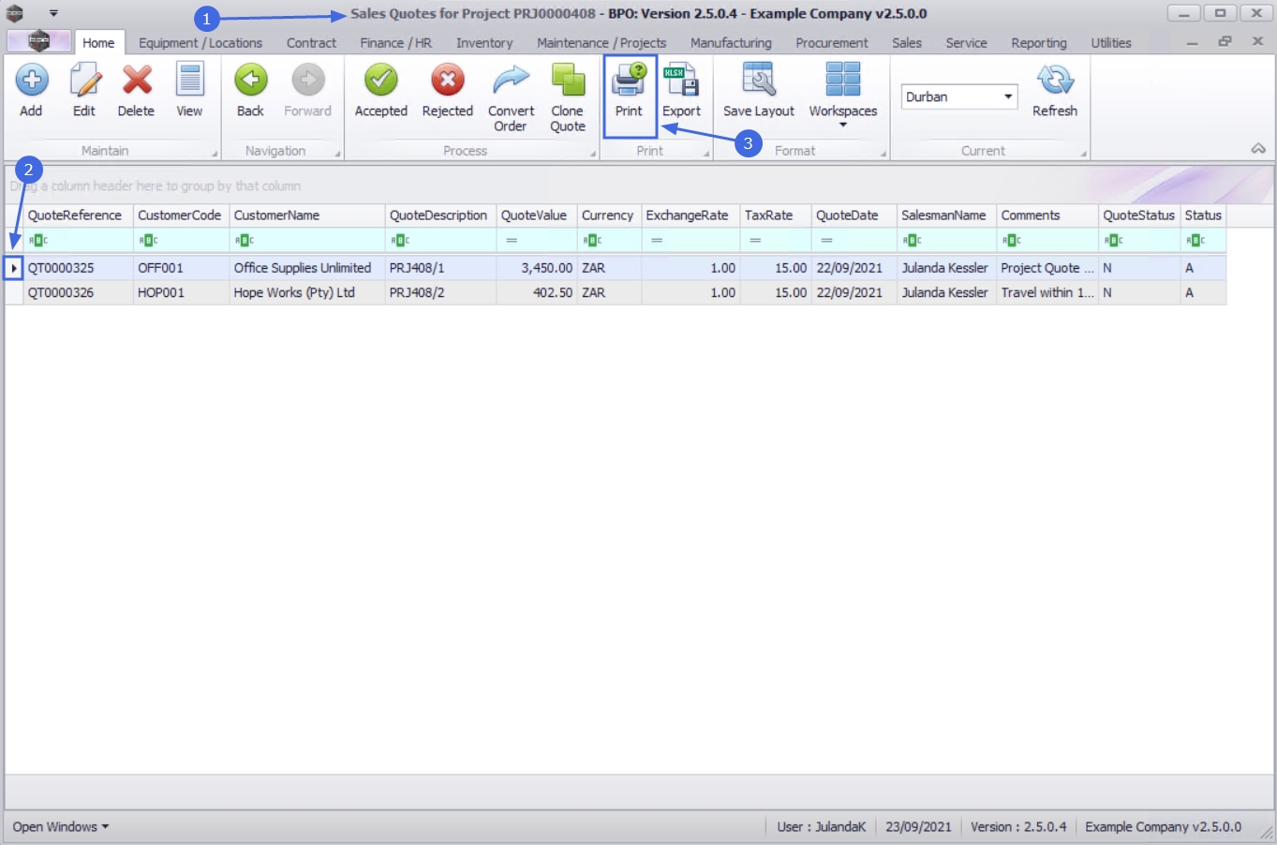Open the Inventory tab
Screen dimensions: 1277x845
(x=484, y=43)
